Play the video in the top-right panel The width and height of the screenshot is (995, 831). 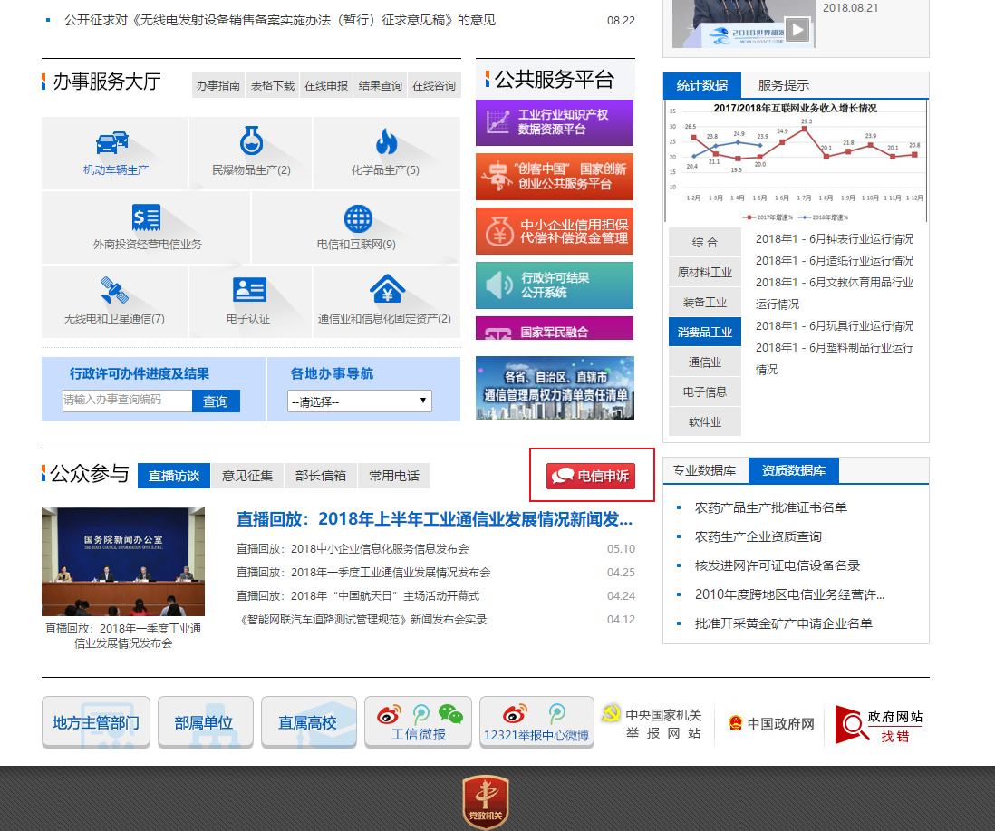797,28
